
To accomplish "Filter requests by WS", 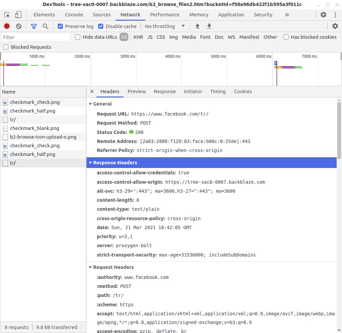I will coord(231,37).
